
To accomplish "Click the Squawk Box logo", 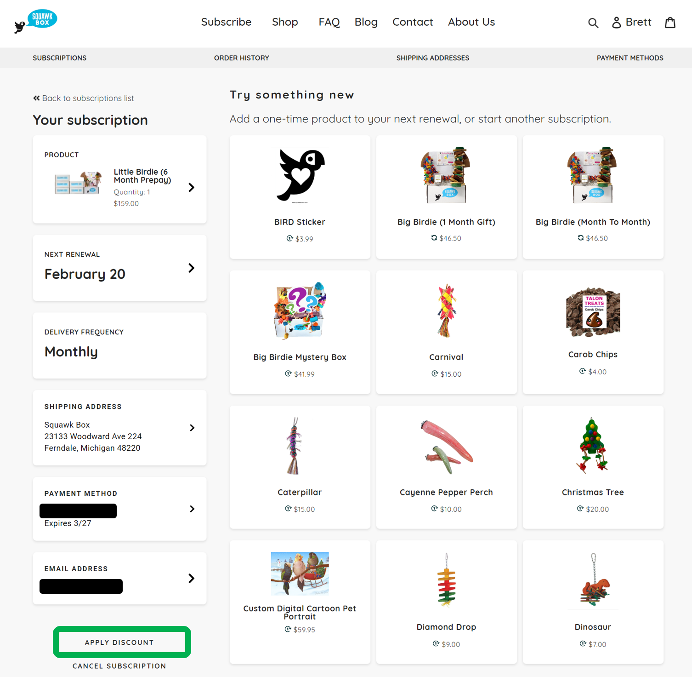I will click(x=36, y=21).
